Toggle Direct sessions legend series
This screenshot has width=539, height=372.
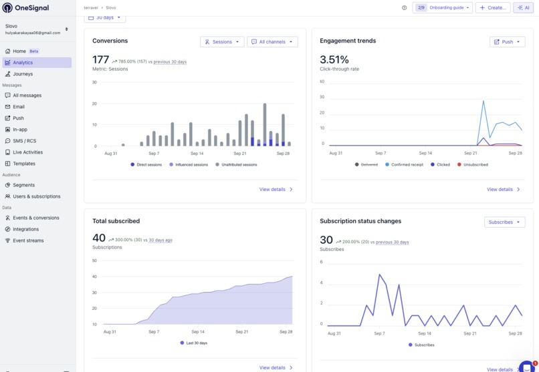(x=146, y=165)
